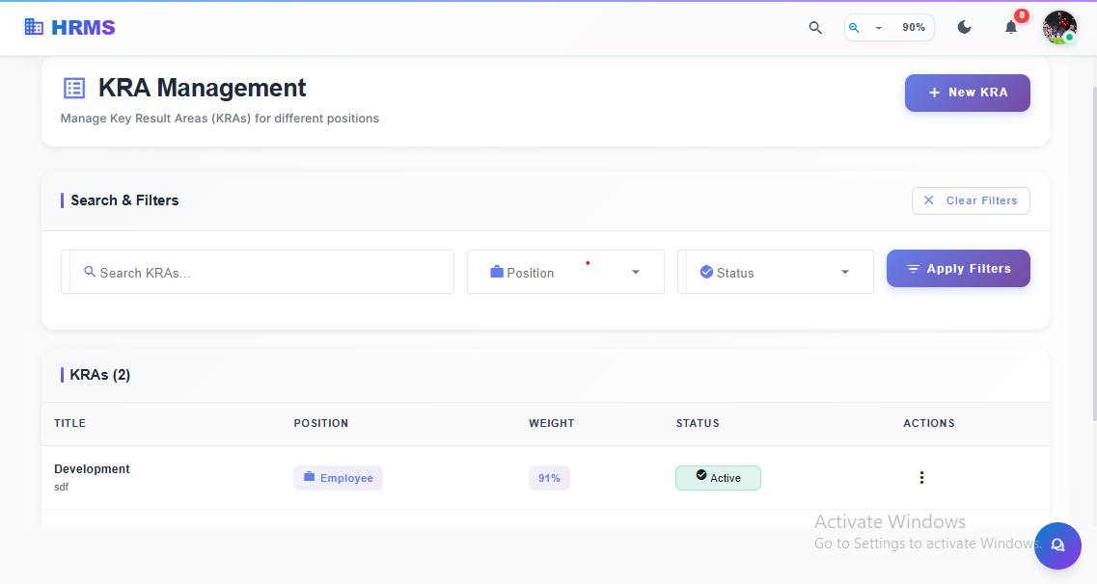Click the POSITION column header
This screenshot has height=584, width=1097.
tap(321, 423)
